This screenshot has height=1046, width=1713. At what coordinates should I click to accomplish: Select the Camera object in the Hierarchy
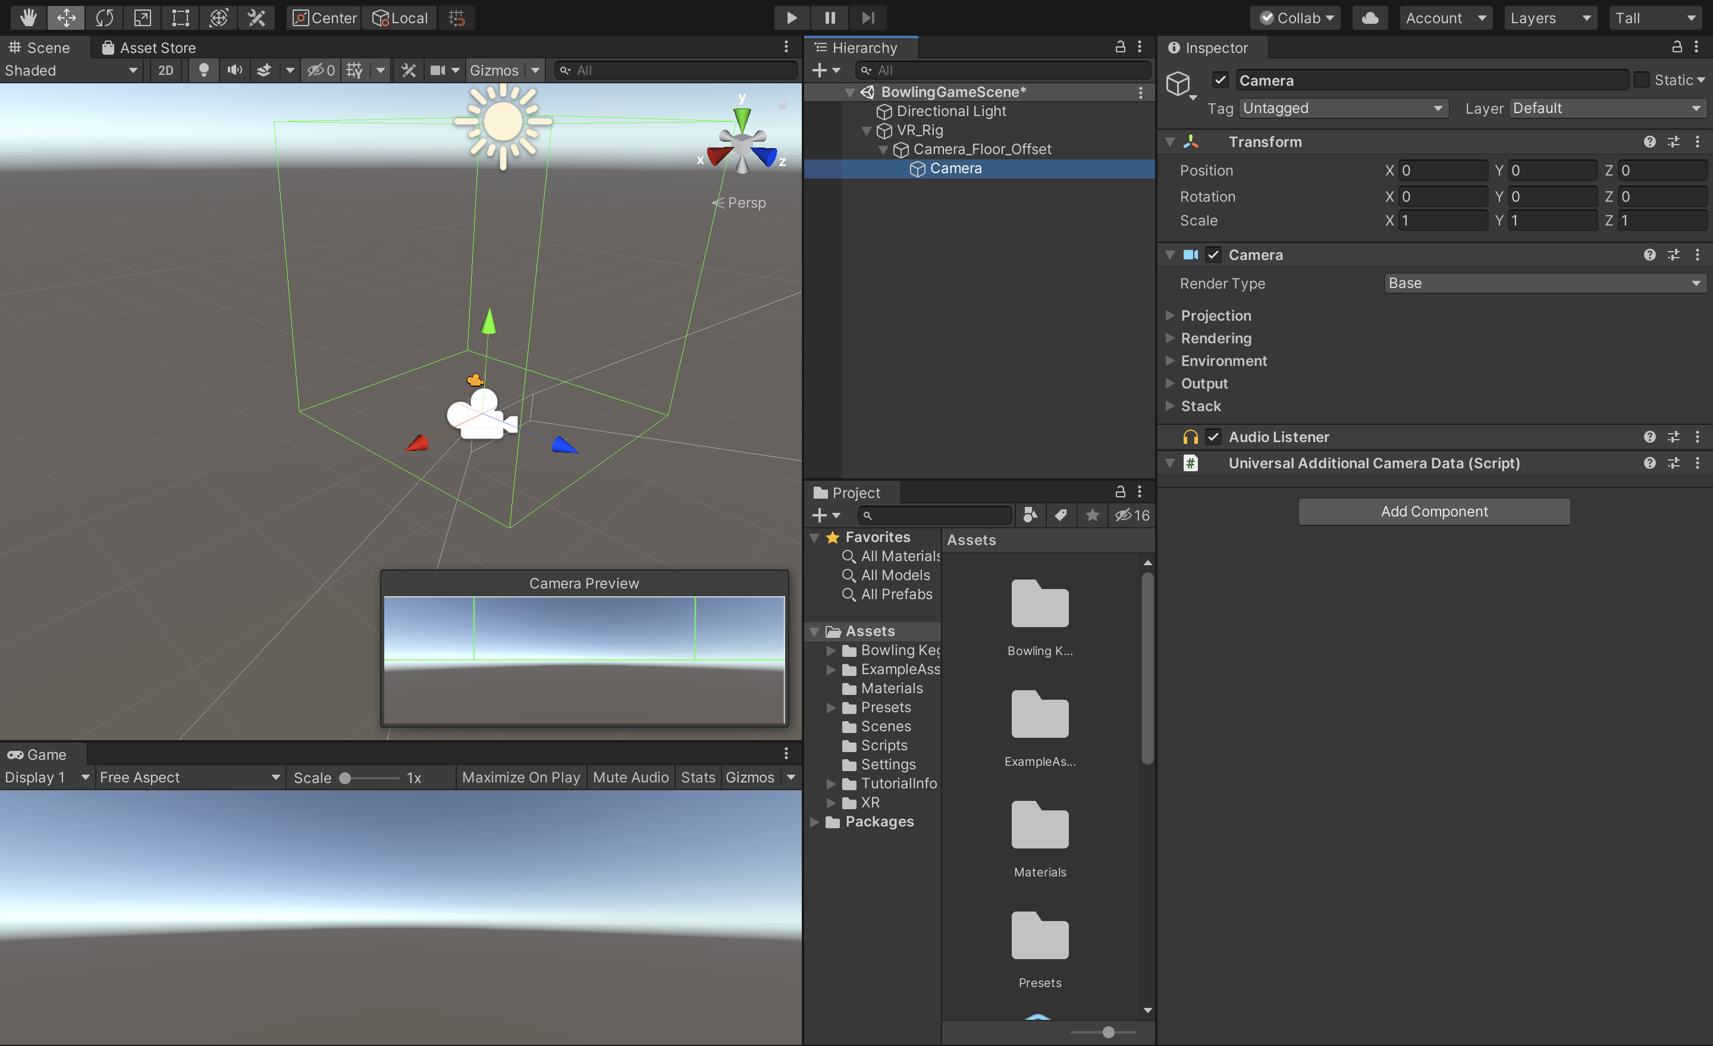tap(956, 168)
